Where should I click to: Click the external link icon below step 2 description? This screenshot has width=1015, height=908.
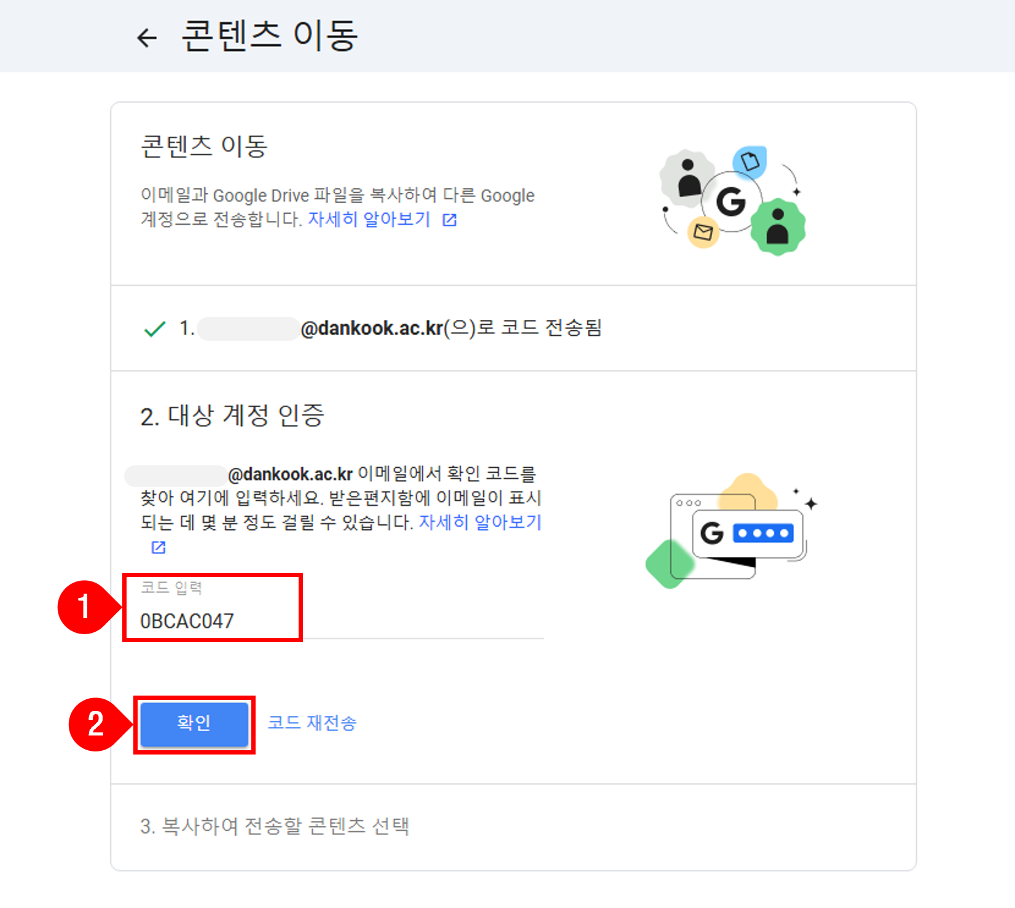coord(159,547)
